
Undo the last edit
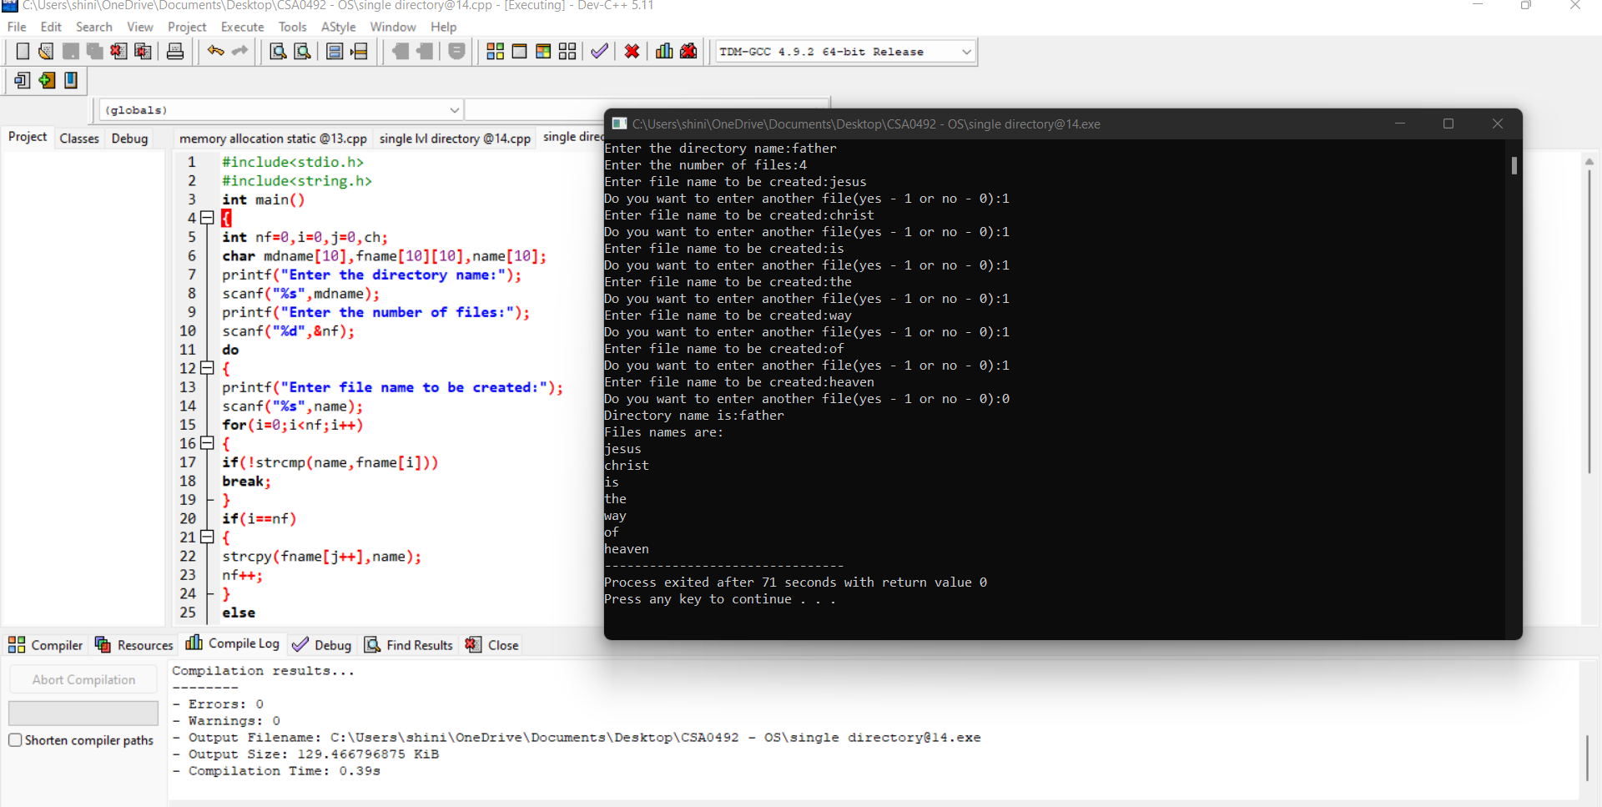pyautogui.click(x=215, y=51)
